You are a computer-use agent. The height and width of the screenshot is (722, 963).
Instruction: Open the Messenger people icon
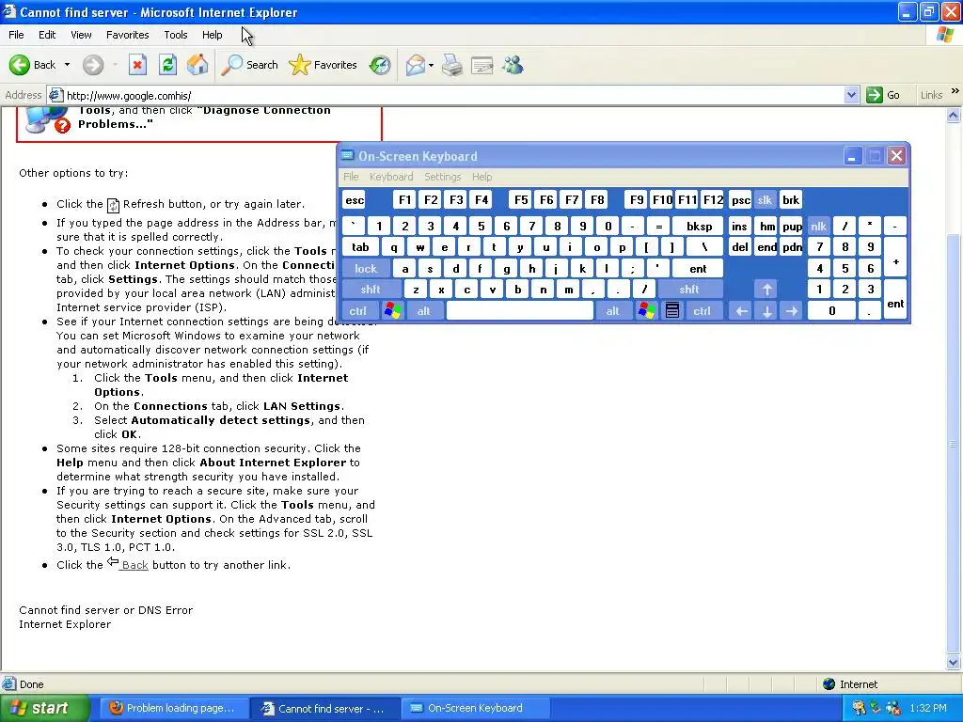[513, 65]
